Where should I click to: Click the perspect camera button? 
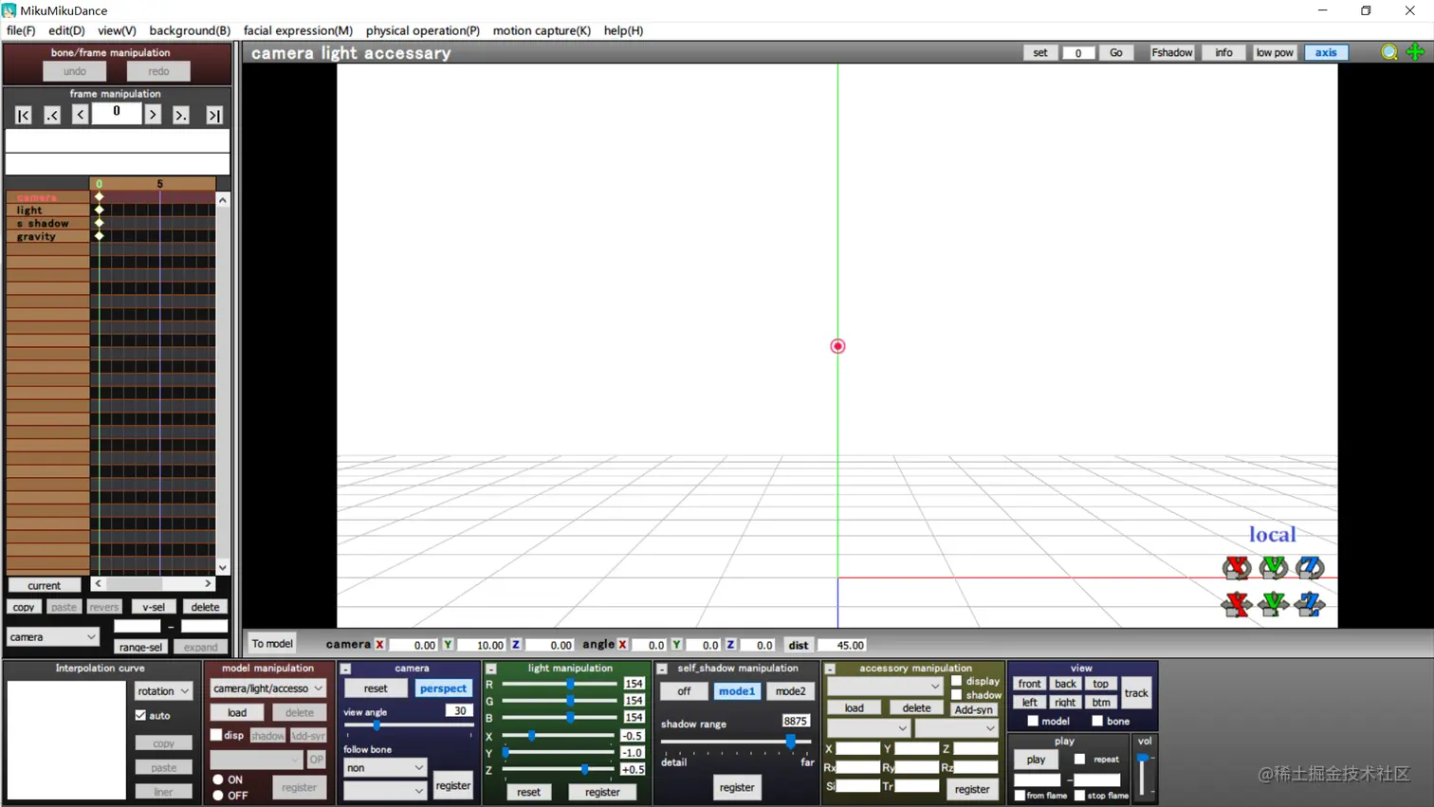click(x=443, y=688)
